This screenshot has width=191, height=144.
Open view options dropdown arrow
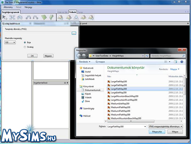169,62
